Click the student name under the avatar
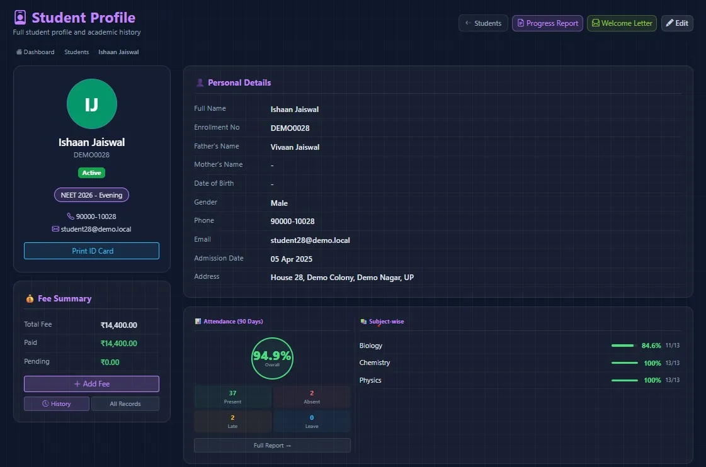706x467 pixels. 92,142
